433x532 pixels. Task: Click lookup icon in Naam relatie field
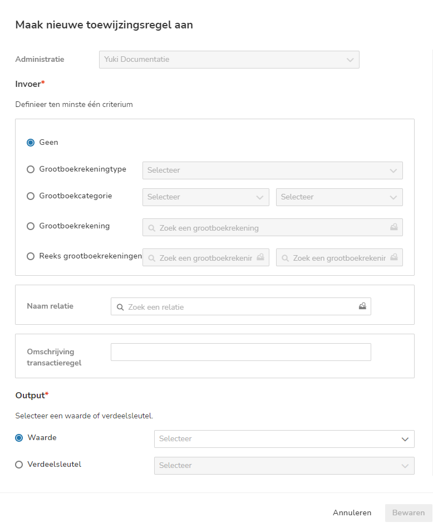(362, 306)
